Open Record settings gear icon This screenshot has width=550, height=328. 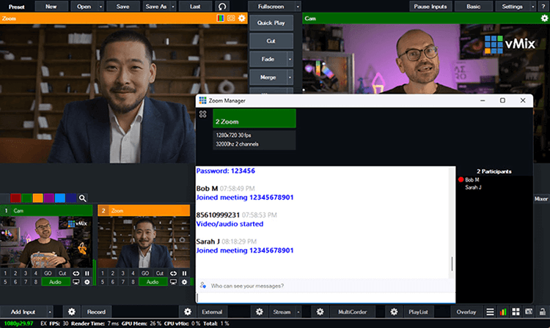[x=71, y=312]
